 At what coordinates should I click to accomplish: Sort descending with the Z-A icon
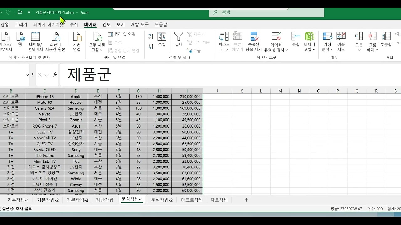tap(151, 47)
